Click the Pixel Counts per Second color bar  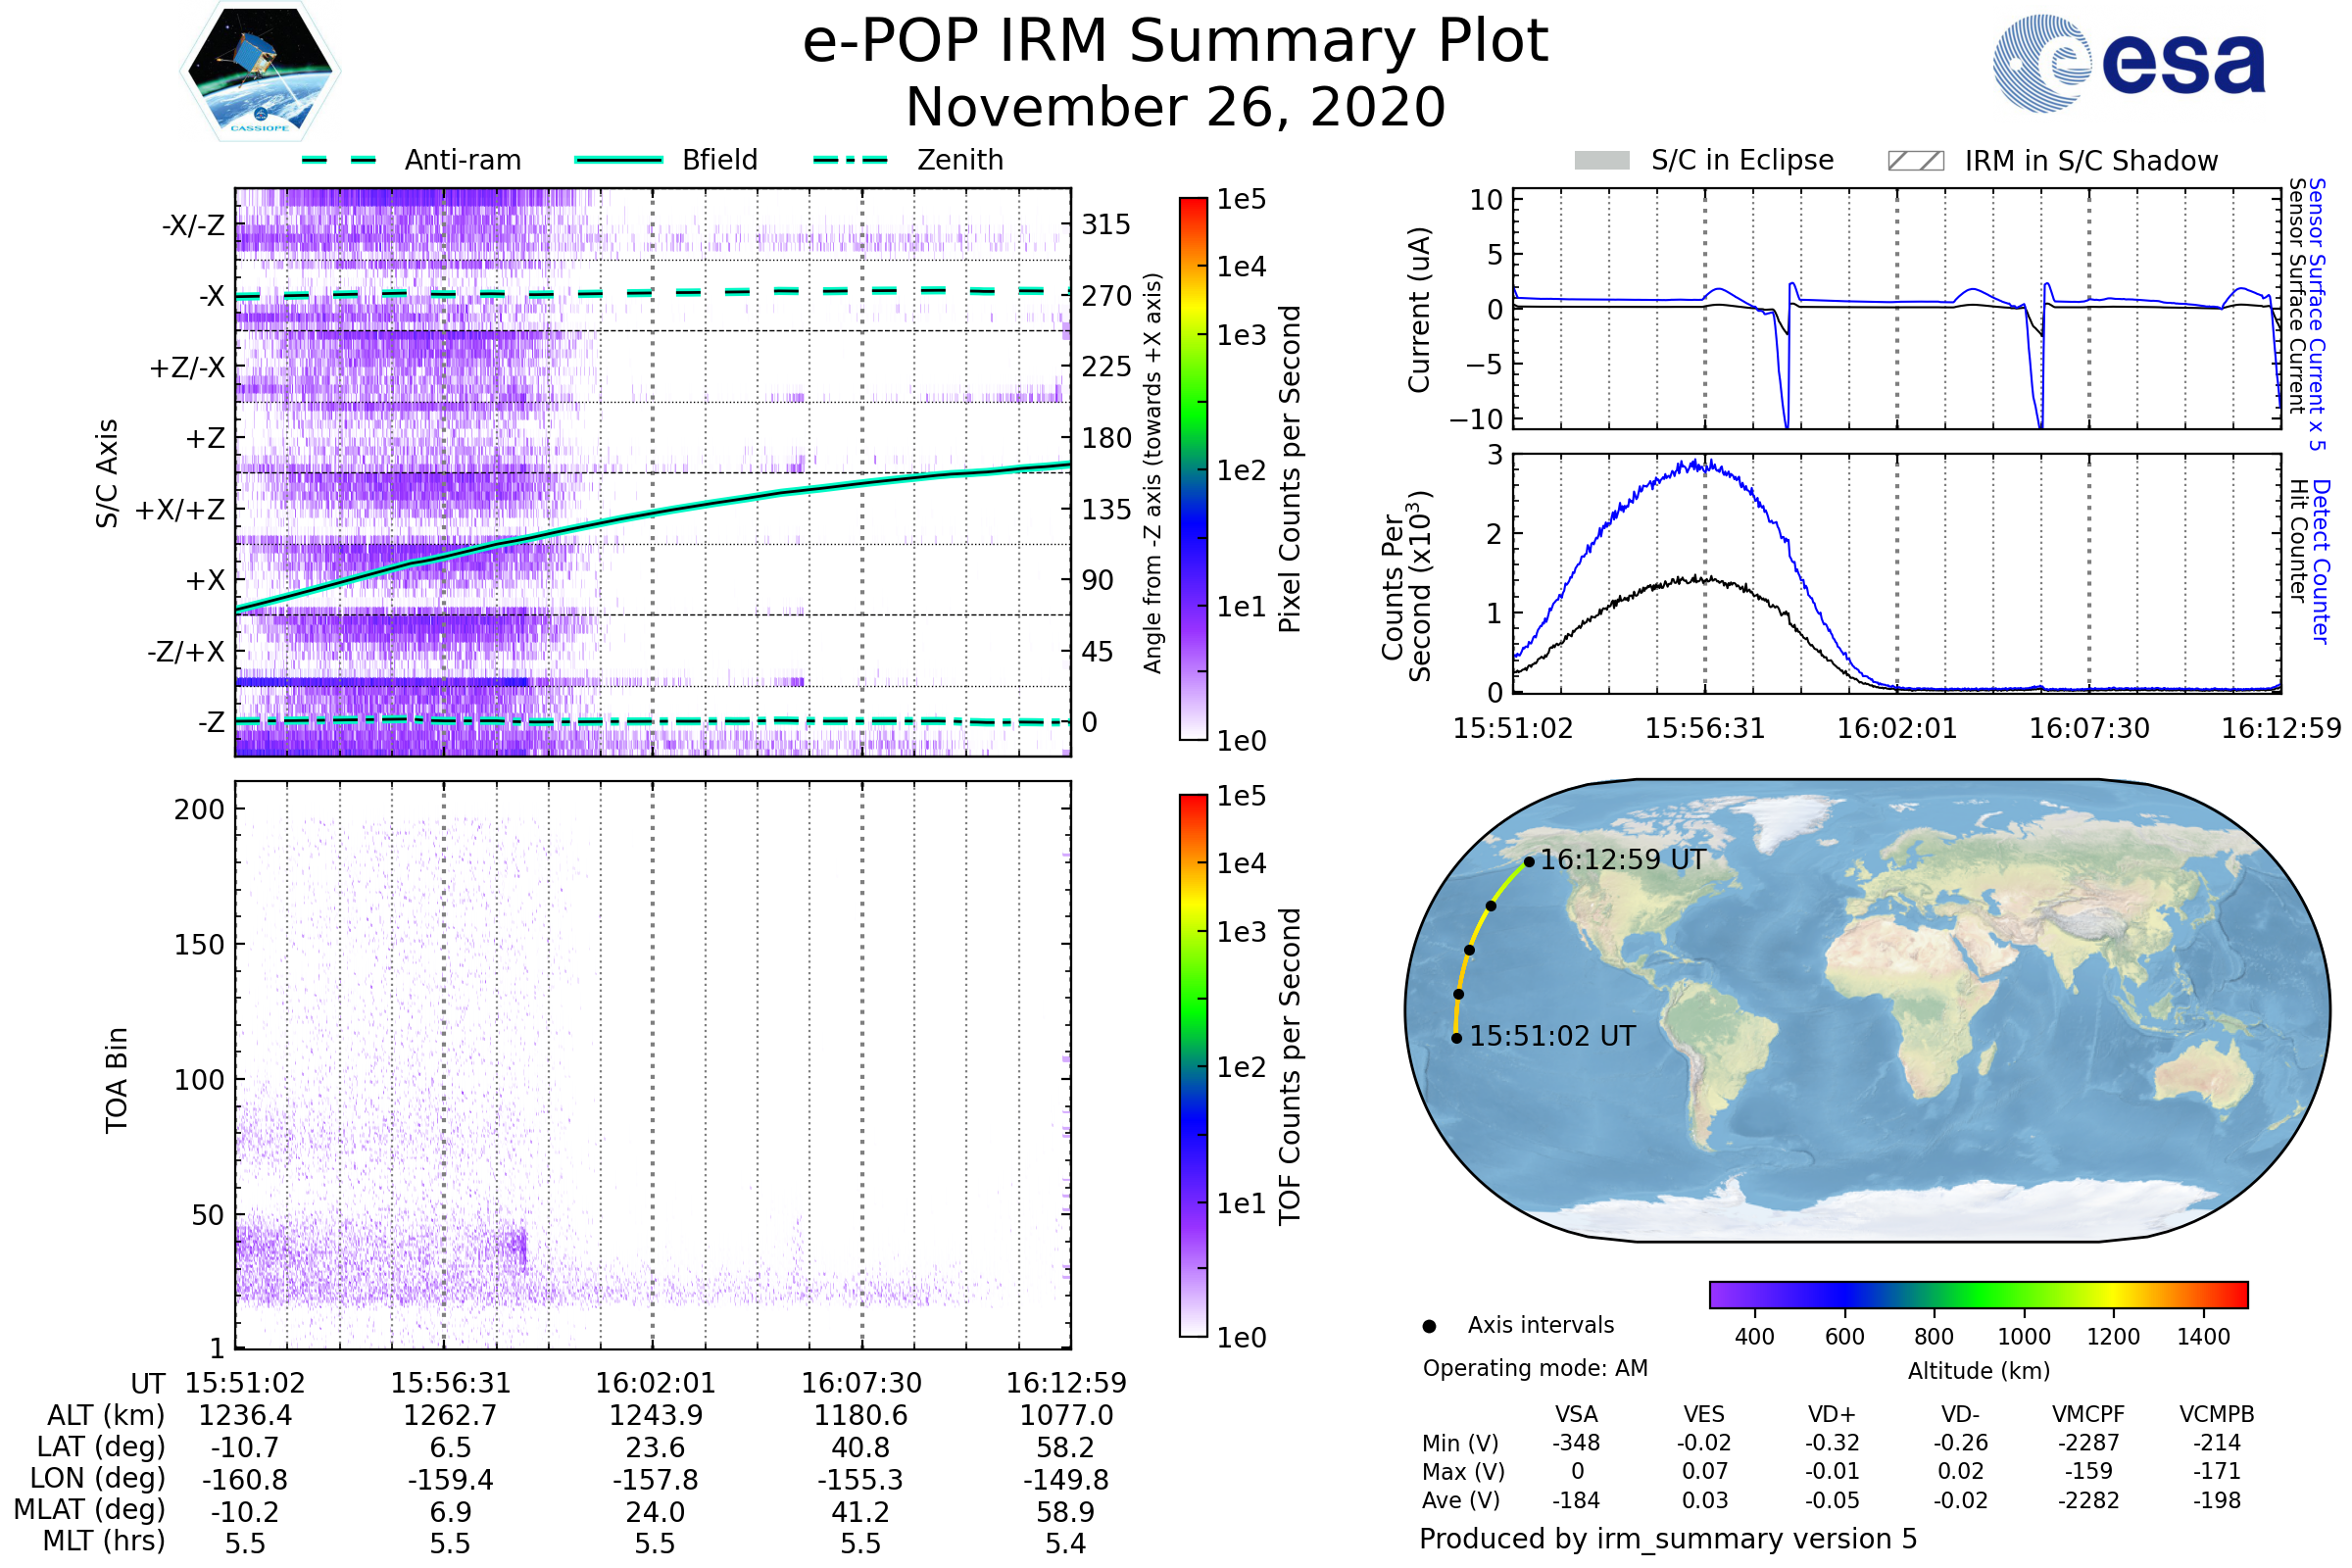[1193, 469]
